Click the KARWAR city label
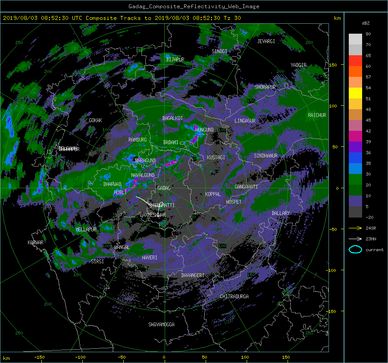 pyautogui.click(x=35, y=242)
